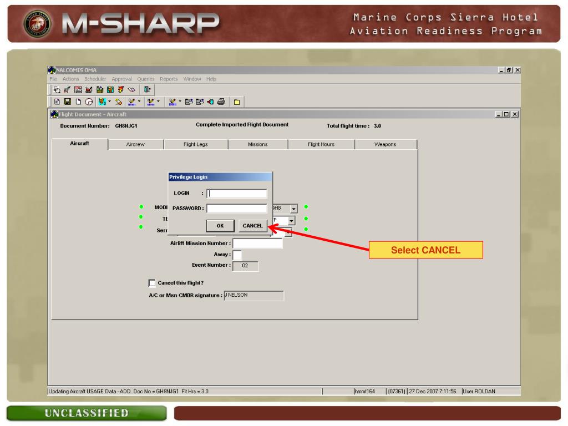Open the File menu

pos(53,79)
